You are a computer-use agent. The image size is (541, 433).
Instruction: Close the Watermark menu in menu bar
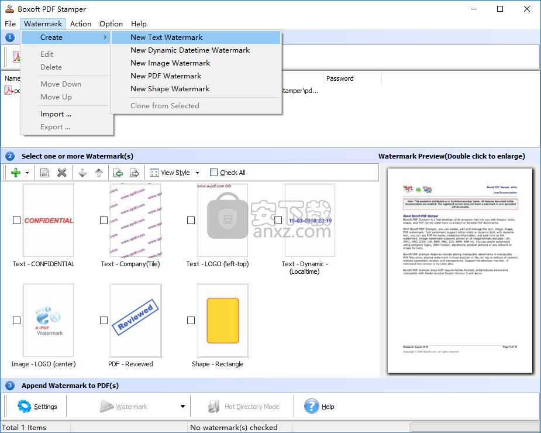[x=43, y=24]
